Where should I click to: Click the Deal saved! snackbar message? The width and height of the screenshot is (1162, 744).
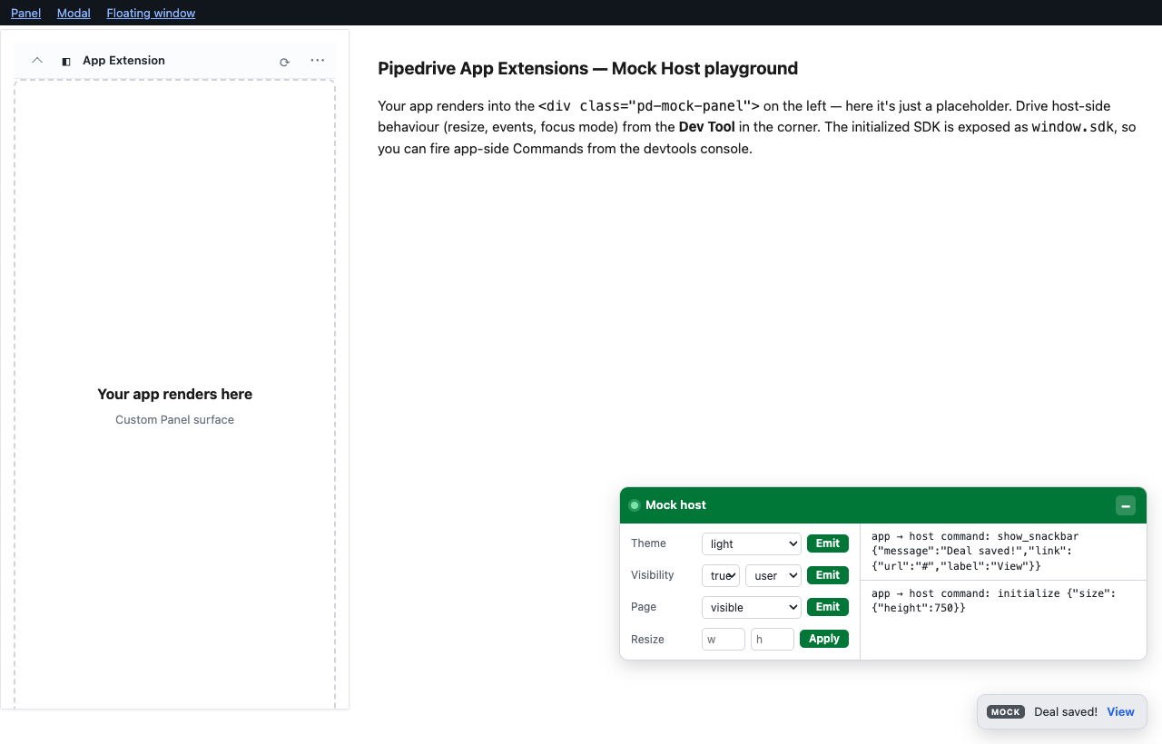coord(1066,711)
